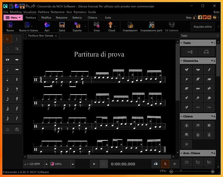Image resolution: width=223 pixels, height=177 pixels.
Task: Insert the mp dynamic marking
Action: pyautogui.click(x=198, y=70)
